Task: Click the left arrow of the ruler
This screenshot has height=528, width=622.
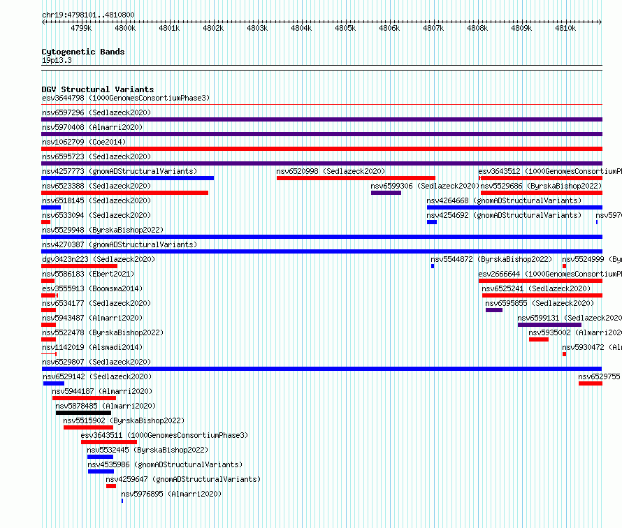Action: tap(43, 22)
